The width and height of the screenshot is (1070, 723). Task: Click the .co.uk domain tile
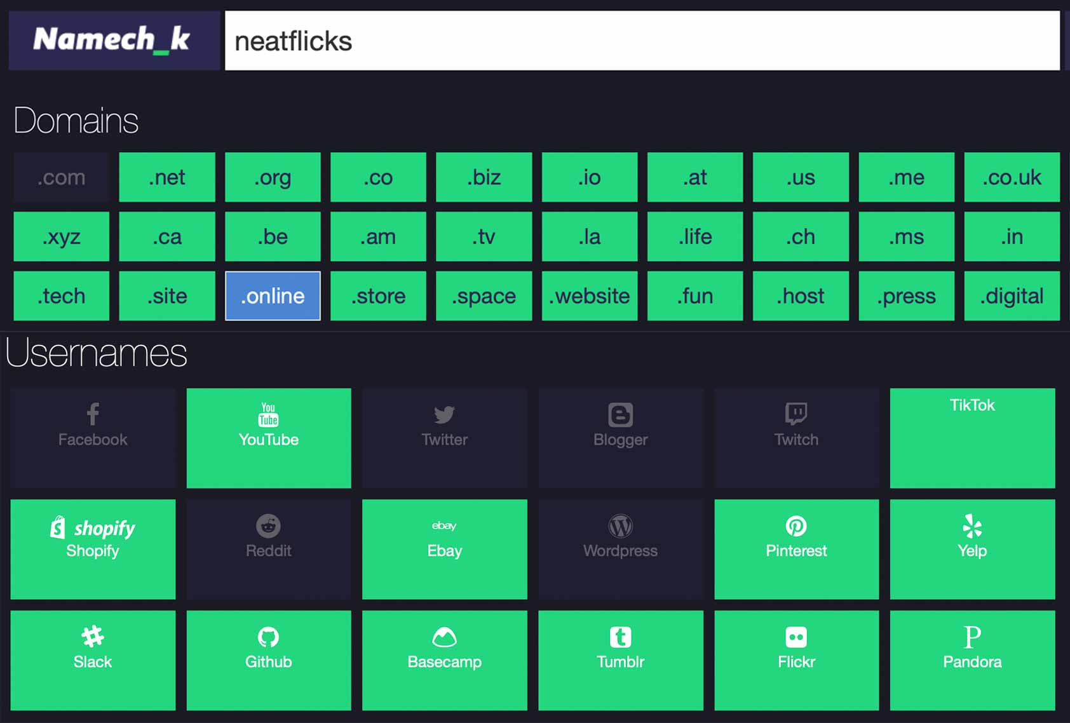1012,177
